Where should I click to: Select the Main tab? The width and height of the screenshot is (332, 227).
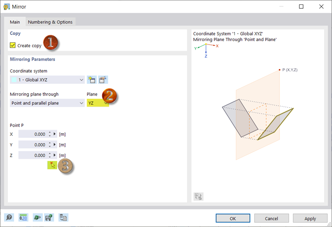pyautogui.click(x=15, y=22)
